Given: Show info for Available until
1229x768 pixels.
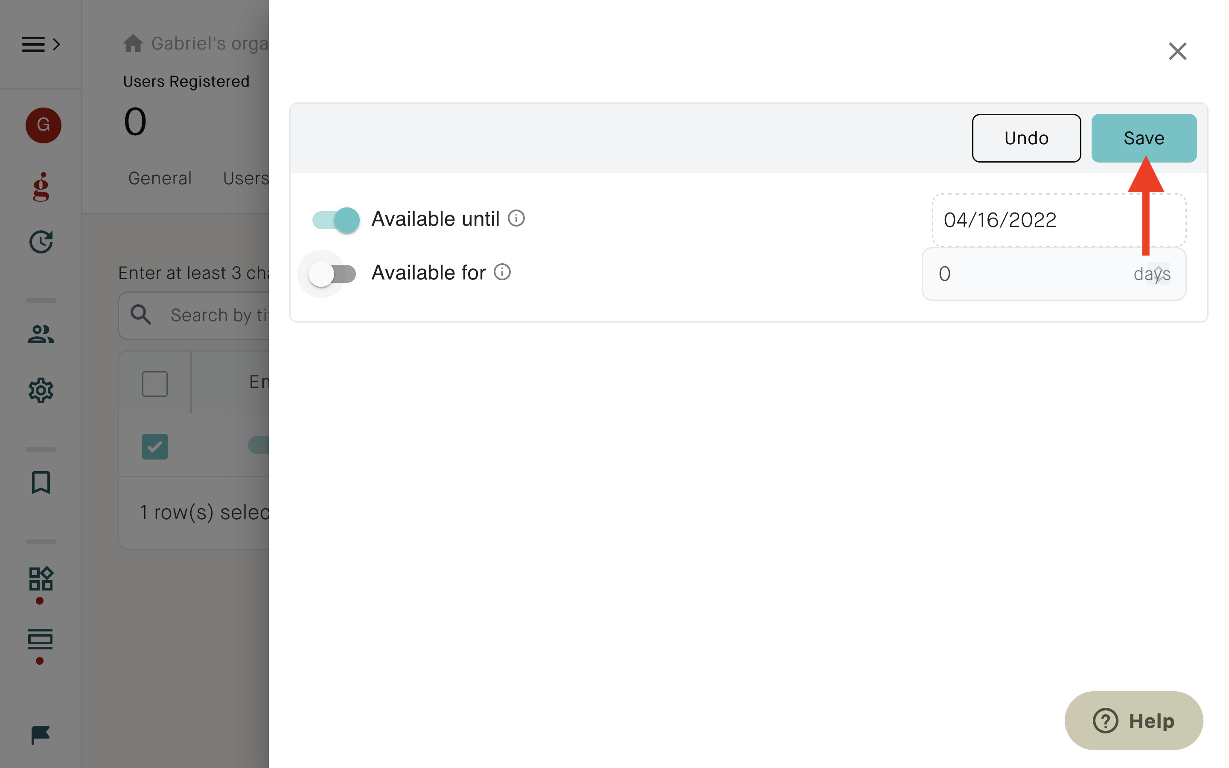Looking at the screenshot, I should 516,218.
